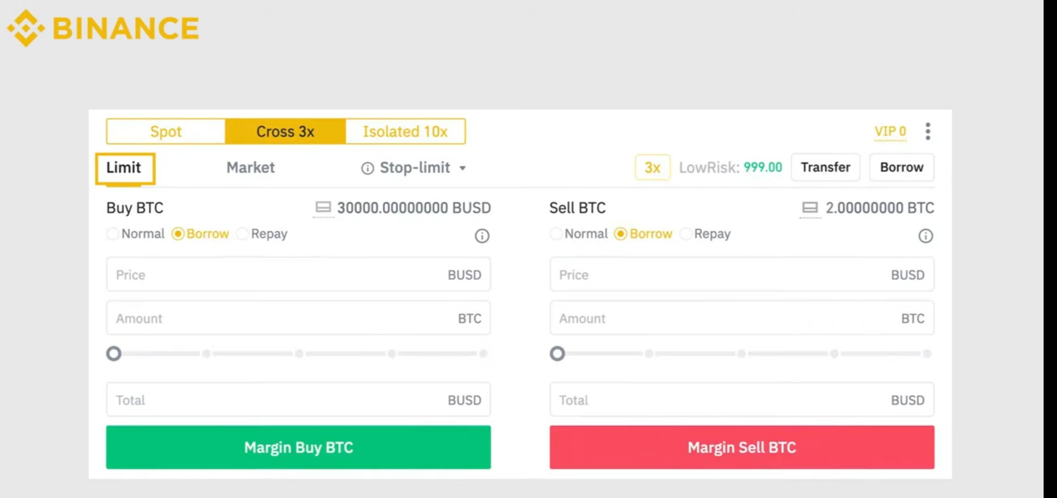Click the BTC wallet balance card icon
The height and width of the screenshot is (498, 1057).
[x=810, y=207]
